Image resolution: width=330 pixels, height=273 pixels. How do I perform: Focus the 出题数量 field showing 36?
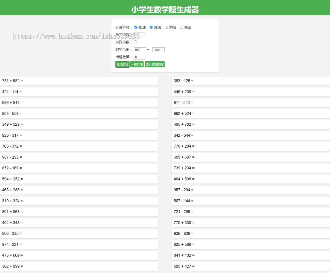(x=139, y=57)
